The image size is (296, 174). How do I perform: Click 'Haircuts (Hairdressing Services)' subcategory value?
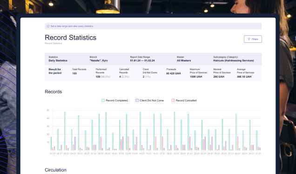pos(234,60)
